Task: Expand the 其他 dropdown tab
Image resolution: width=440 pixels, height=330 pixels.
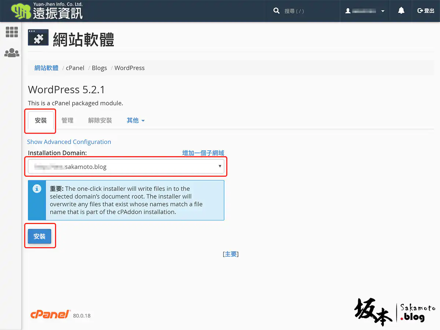Action: [x=136, y=120]
